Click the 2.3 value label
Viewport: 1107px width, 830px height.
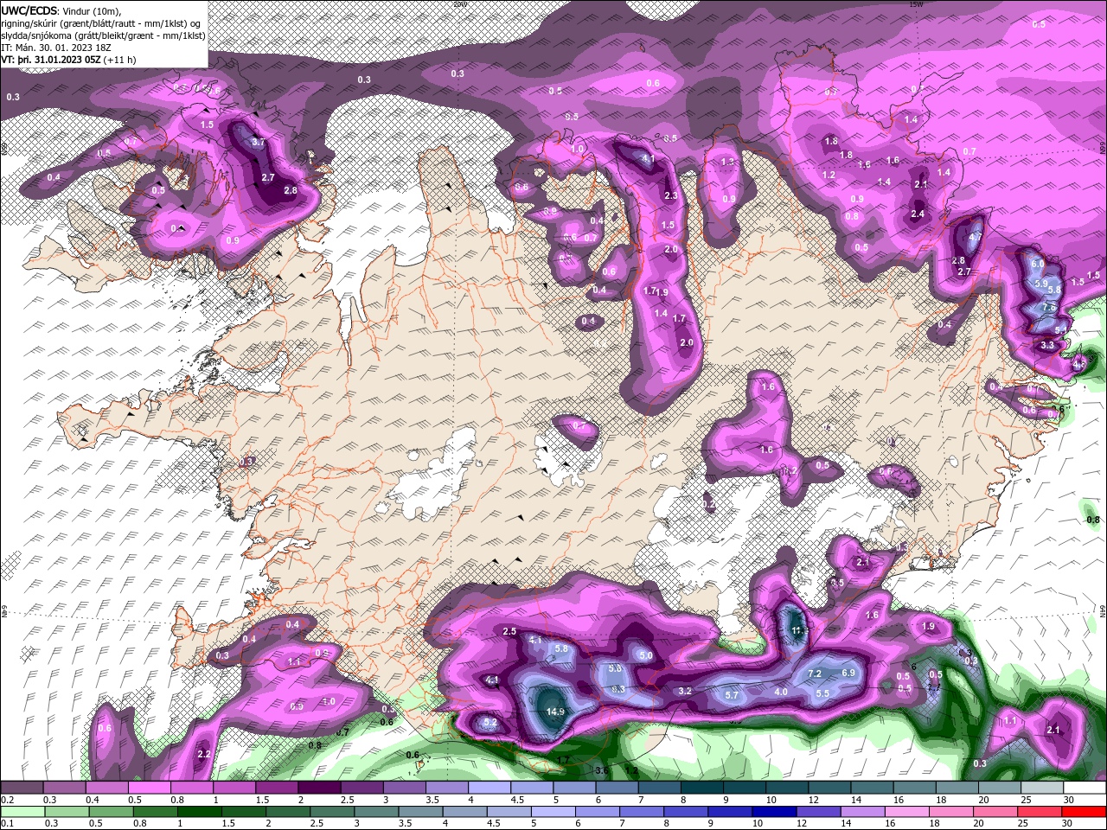(671, 196)
